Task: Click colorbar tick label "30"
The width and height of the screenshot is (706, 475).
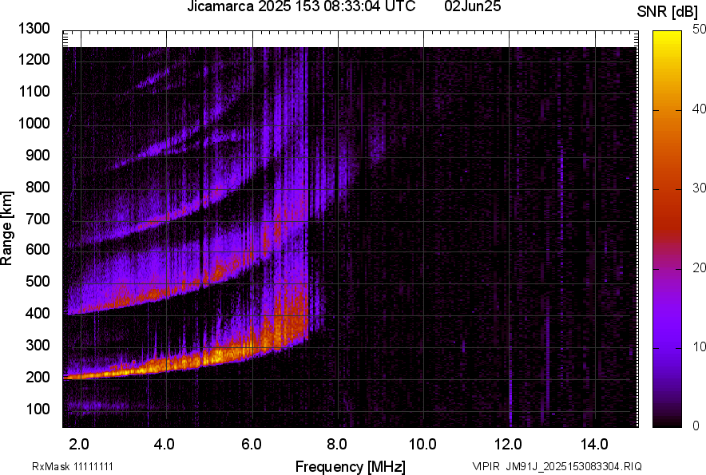Action: [x=699, y=188]
